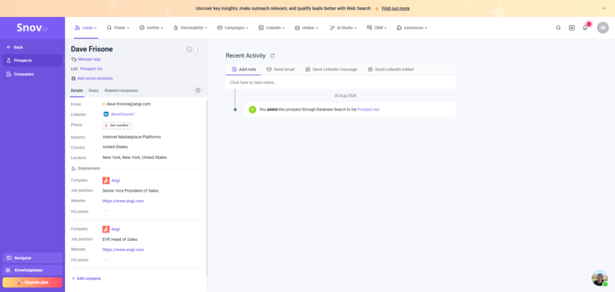Open the Prospect list link under name
Image resolution: width=615 pixels, height=292 pixels.
(92, 68)
